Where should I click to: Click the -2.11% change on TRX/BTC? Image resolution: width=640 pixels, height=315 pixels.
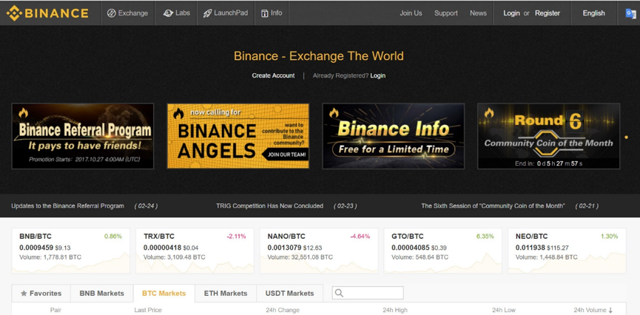coord(236,237)
